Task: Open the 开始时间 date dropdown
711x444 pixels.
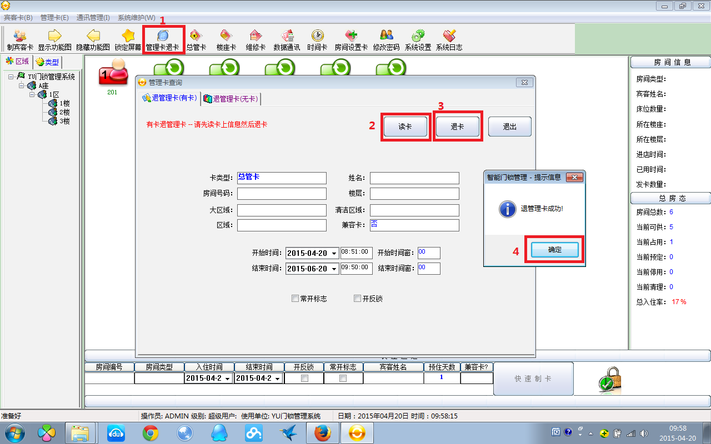Action: [x=334, y=254]
